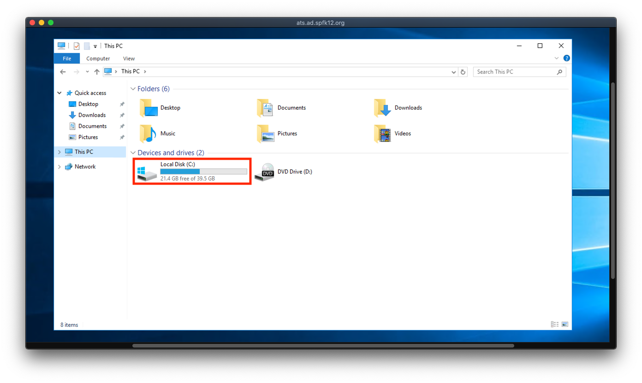The image size is (642, 383).
Task: Open the Computer ribbon tab
Action: coord(98,58)
